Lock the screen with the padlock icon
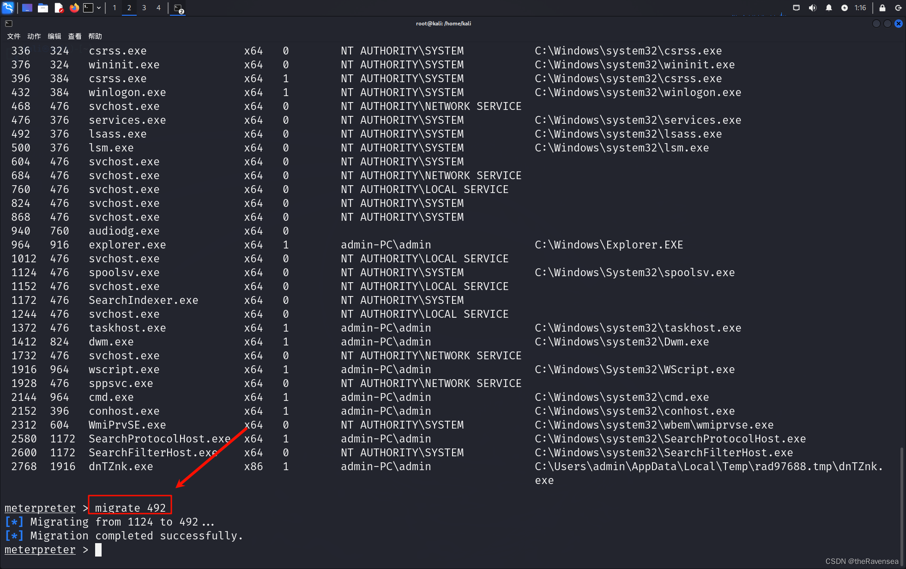This screenshot has width=906, height=569. click(882, 8)
